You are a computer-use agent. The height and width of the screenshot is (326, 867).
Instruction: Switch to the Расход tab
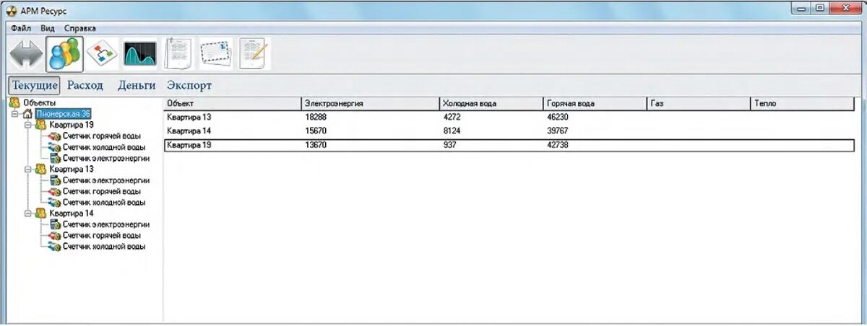[85, 85]
